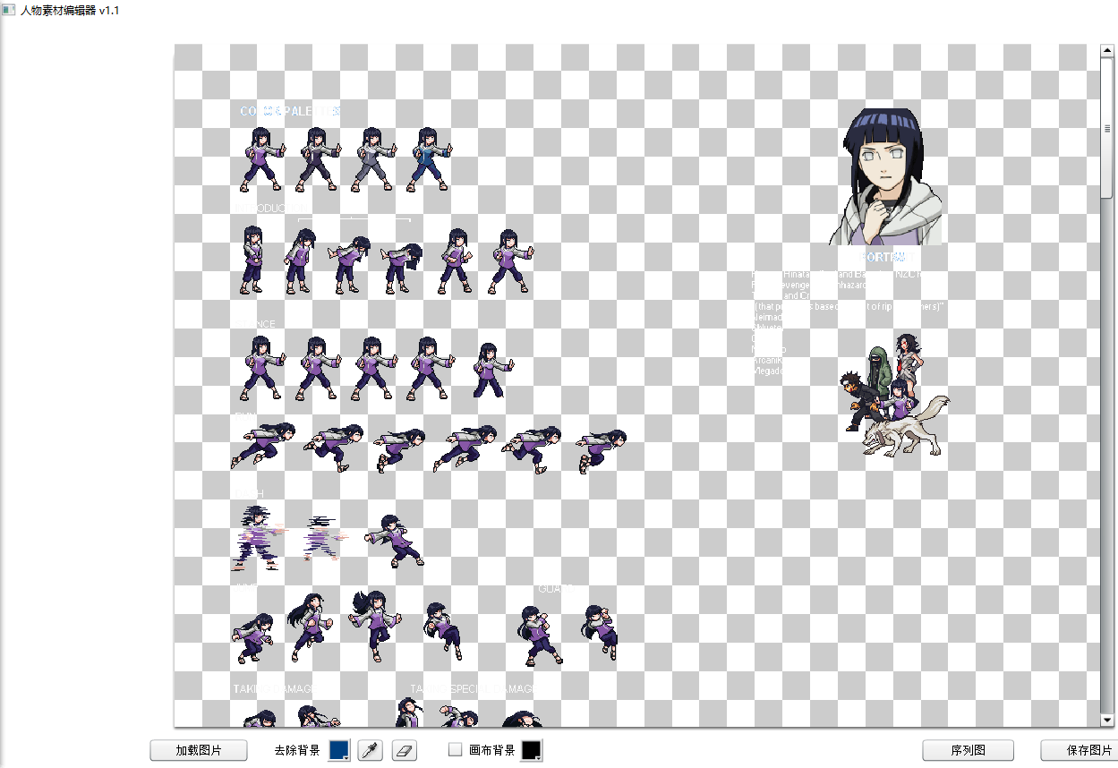Click the blue-palette Hinata sprite in top row

pyautogui.click(x=431, y=159)
